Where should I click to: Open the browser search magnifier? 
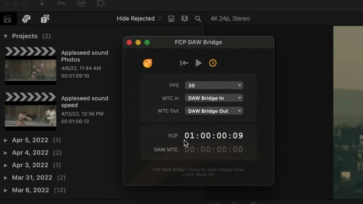click(x=198, y=19)
